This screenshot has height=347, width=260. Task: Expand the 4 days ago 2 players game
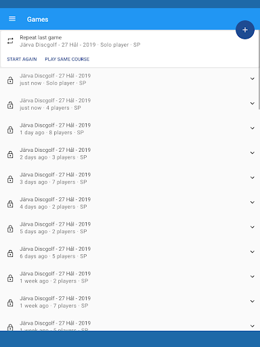click(253, 202)
